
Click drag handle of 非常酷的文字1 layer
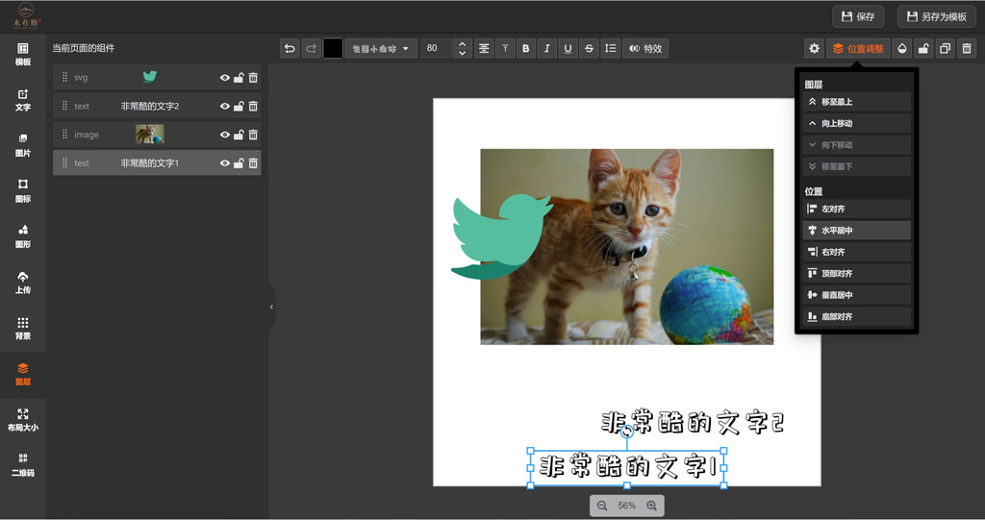(64, 162)
